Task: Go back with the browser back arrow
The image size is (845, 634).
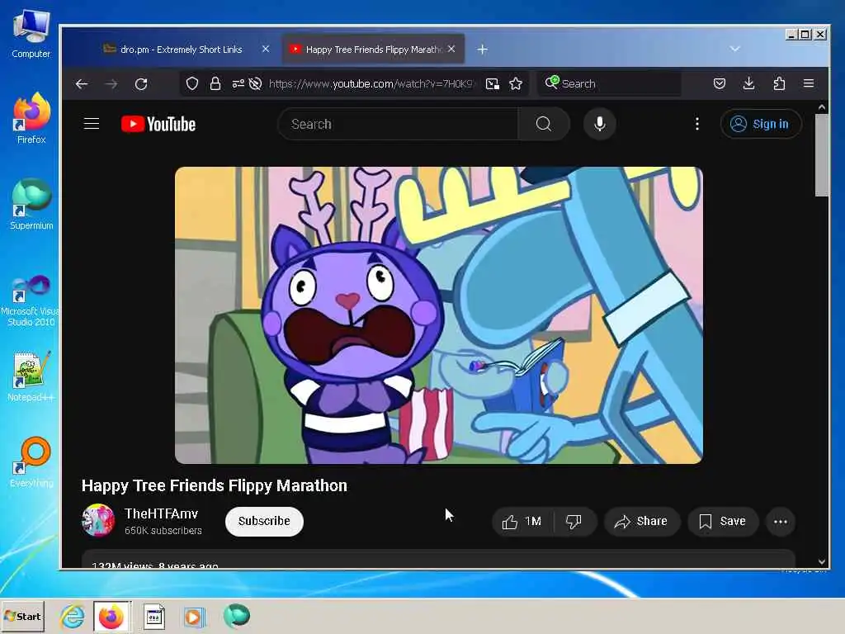Action: [82, 83]
